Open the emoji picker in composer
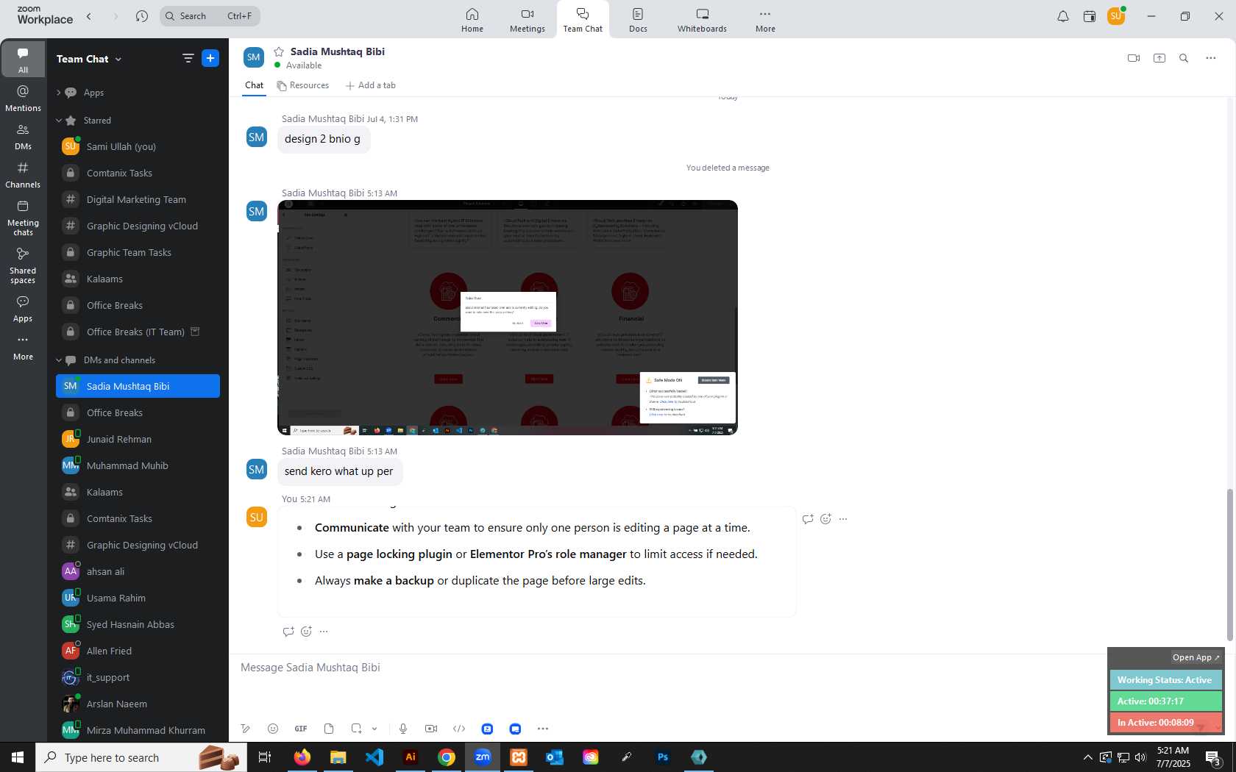Viewport: 1236px width, 772px height. coord(273,729)
